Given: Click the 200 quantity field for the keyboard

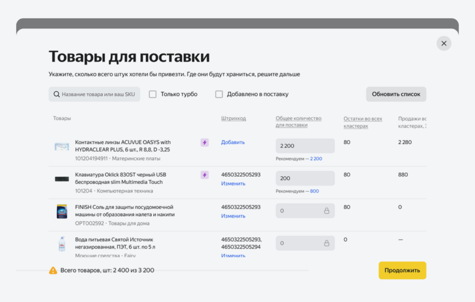Looking at the screenshot, I should point(305,178).
